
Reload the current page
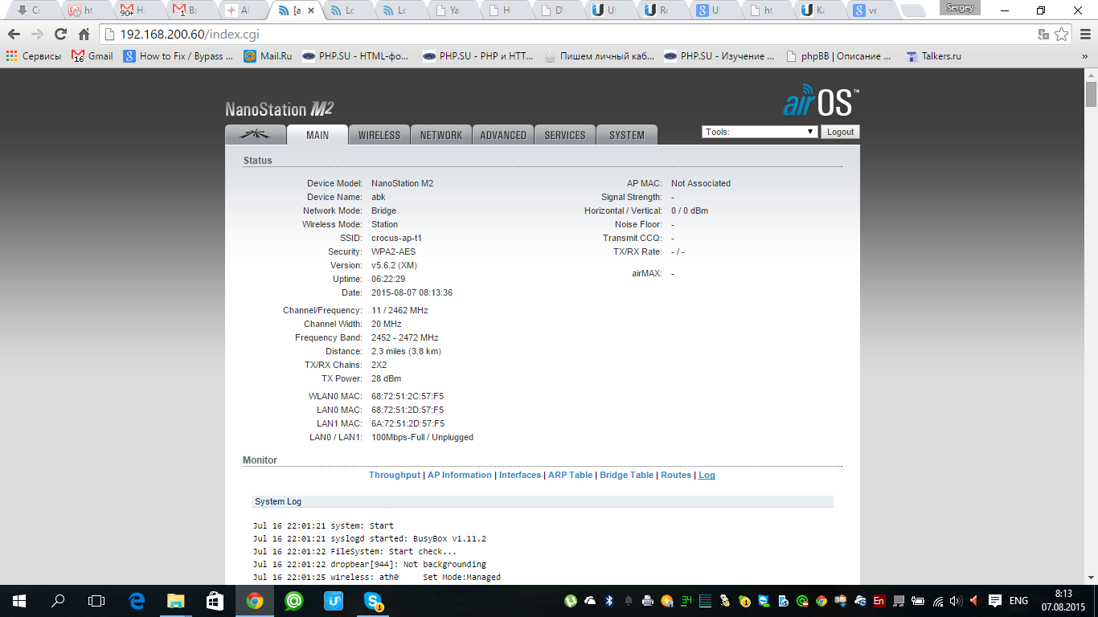click(x=60, y=35)
